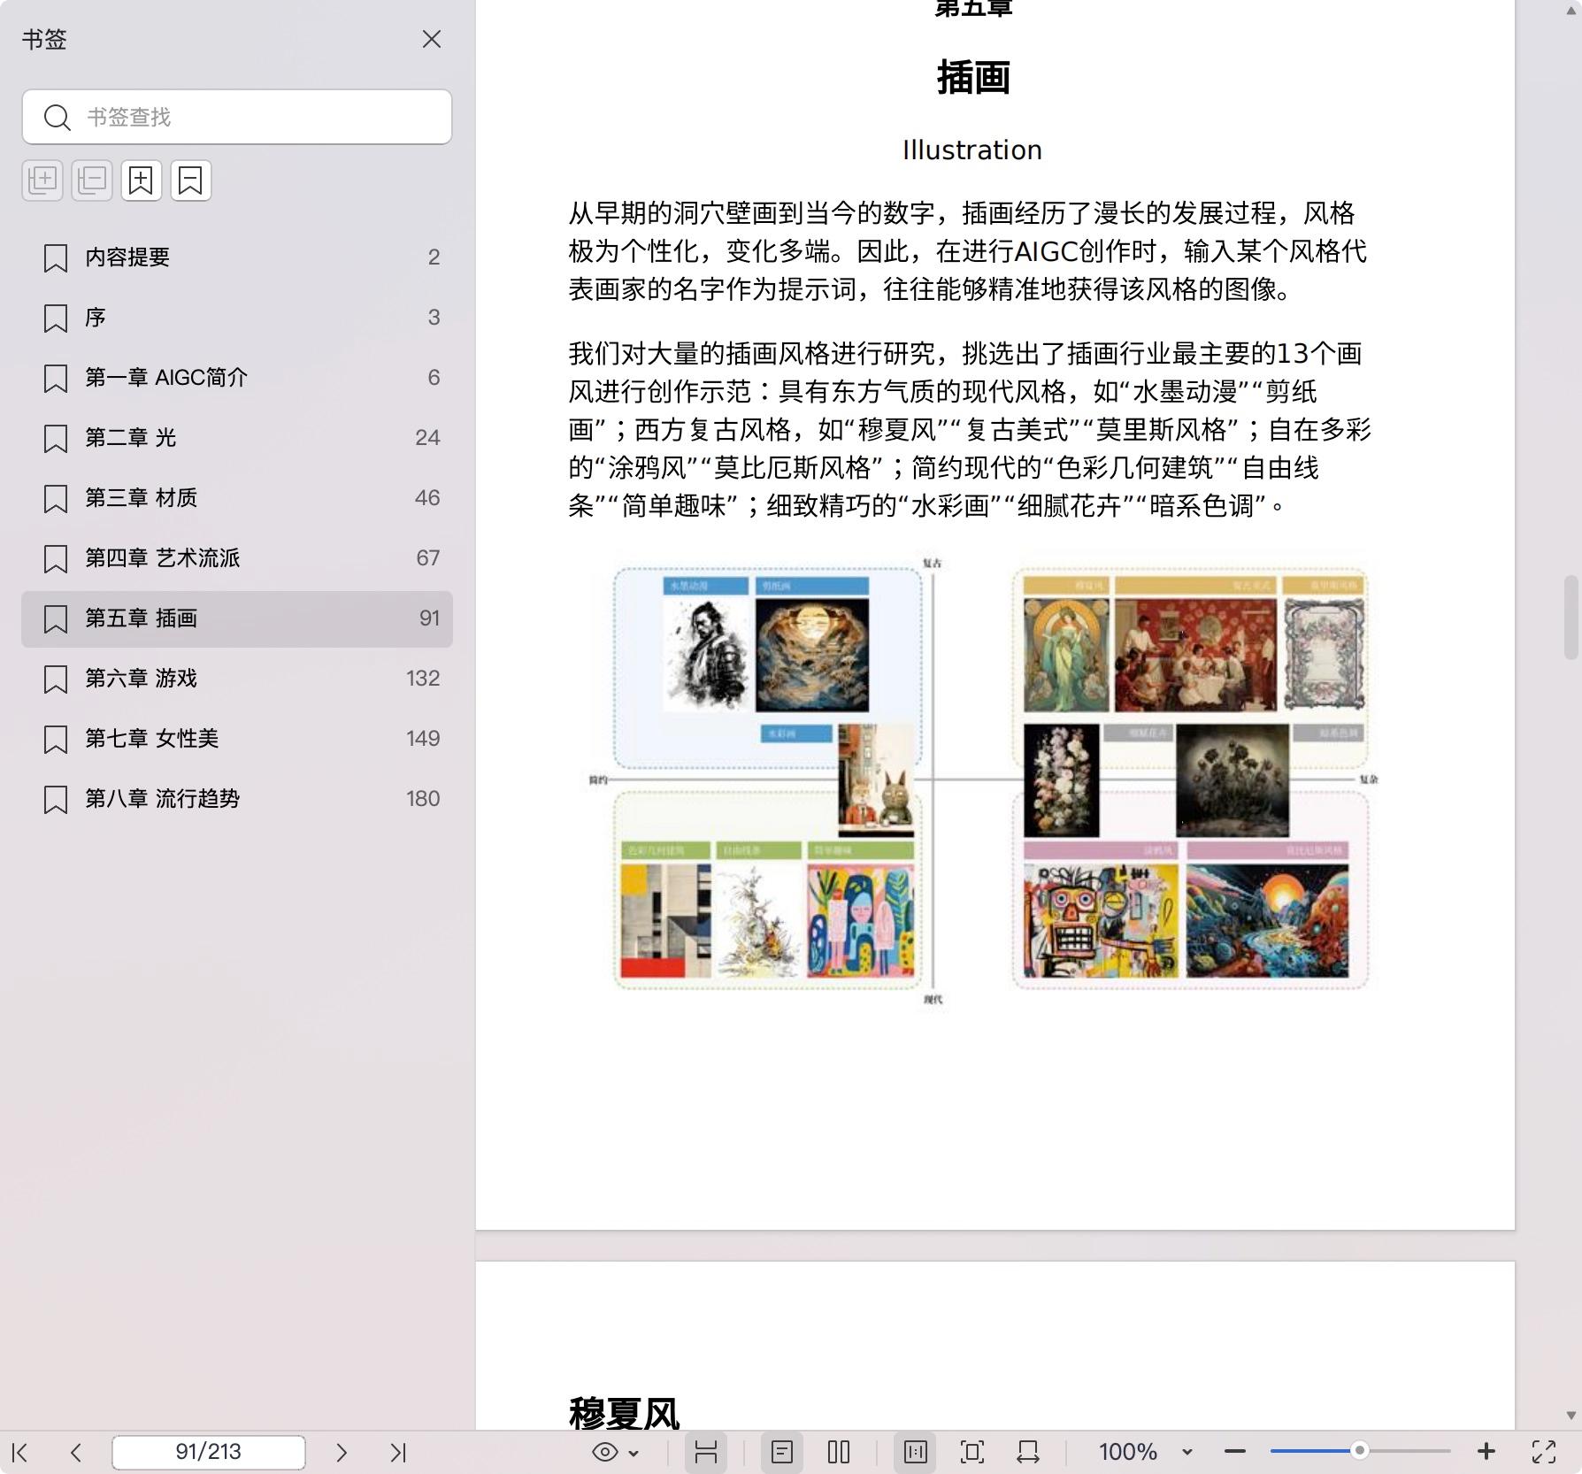
Task: Zoom in with plus button
Action: pos(1486,1452)
